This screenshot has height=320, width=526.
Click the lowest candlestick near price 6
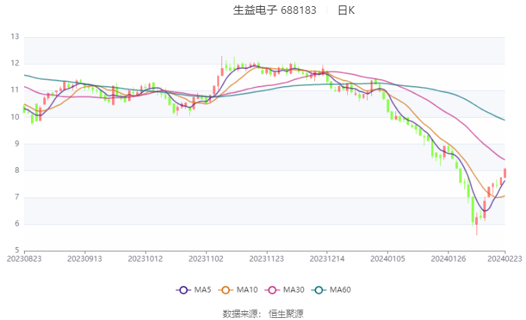tap(476, 224)
